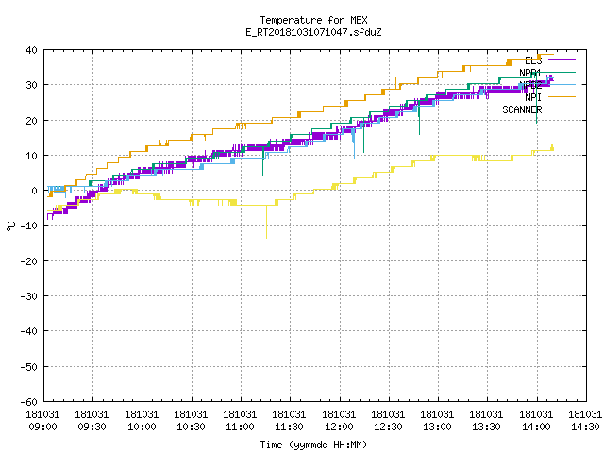Select the NPD2 legend label
Viewport: 604px width, 453px height.
[x=530, y=85]
